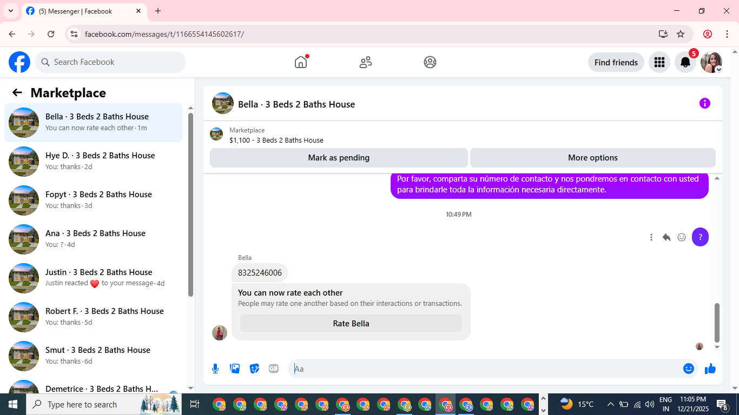
Task: Click the chat scrollbar's up arrow
Action: (x=717, y=178)
